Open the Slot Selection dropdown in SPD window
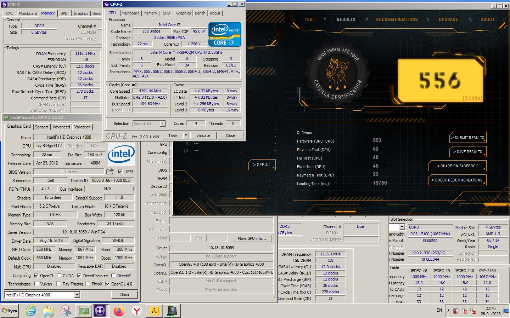Screen dimensions: 510x318 coord(402,227)
